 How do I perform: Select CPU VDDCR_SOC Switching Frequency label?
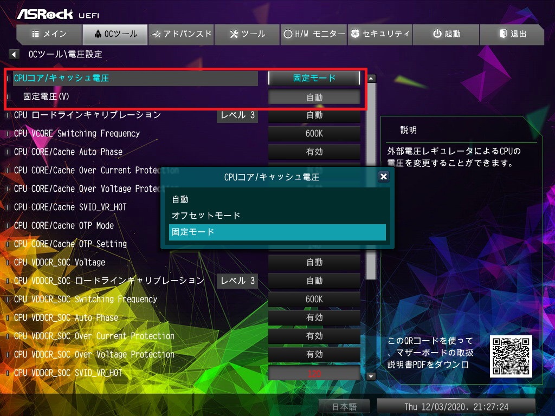tap(85, 299)
